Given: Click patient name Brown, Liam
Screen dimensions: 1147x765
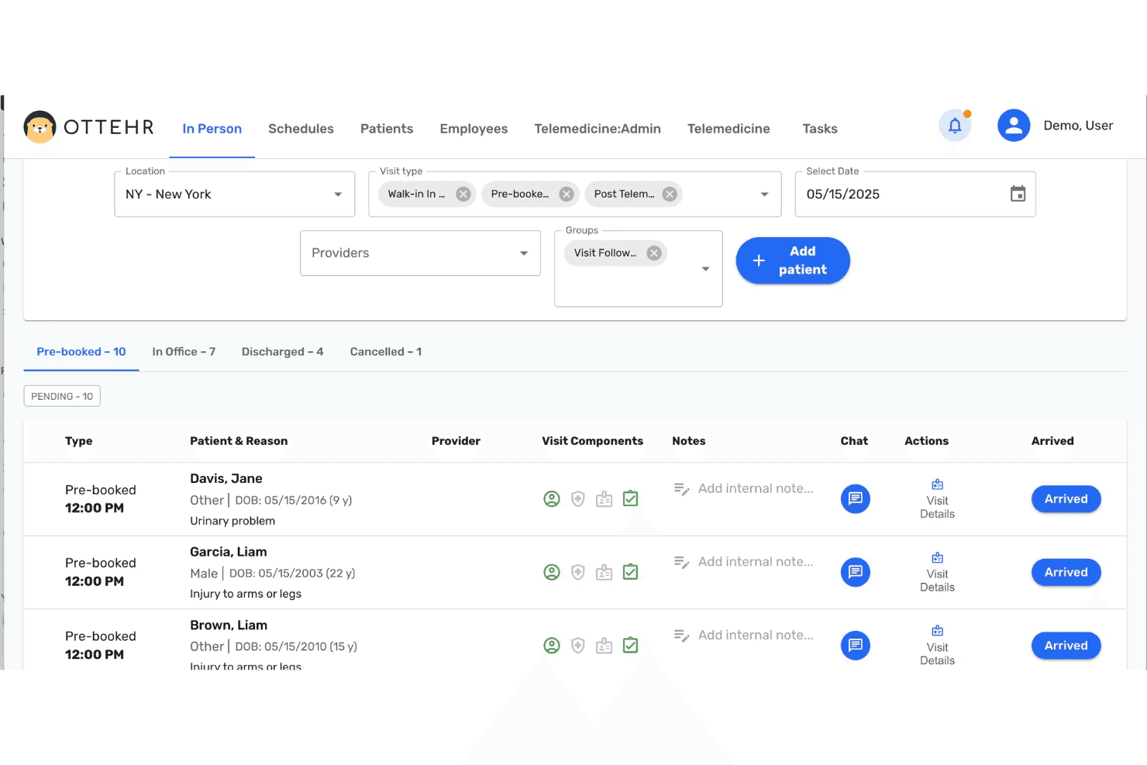Looking at the screenshot, I should [229, 625].
